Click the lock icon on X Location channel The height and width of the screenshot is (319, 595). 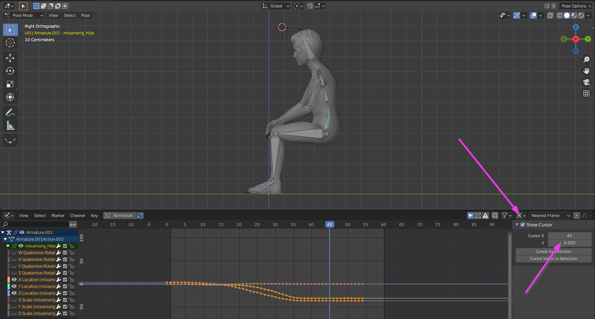[x=71, y=280]
